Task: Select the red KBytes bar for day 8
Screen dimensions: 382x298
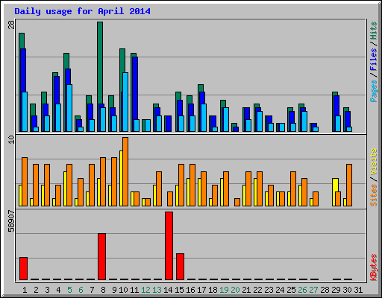Action: click(101, 256)
